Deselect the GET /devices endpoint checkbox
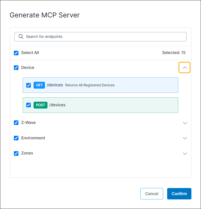This screenshot has height=209, width=201. pos(28,85)
